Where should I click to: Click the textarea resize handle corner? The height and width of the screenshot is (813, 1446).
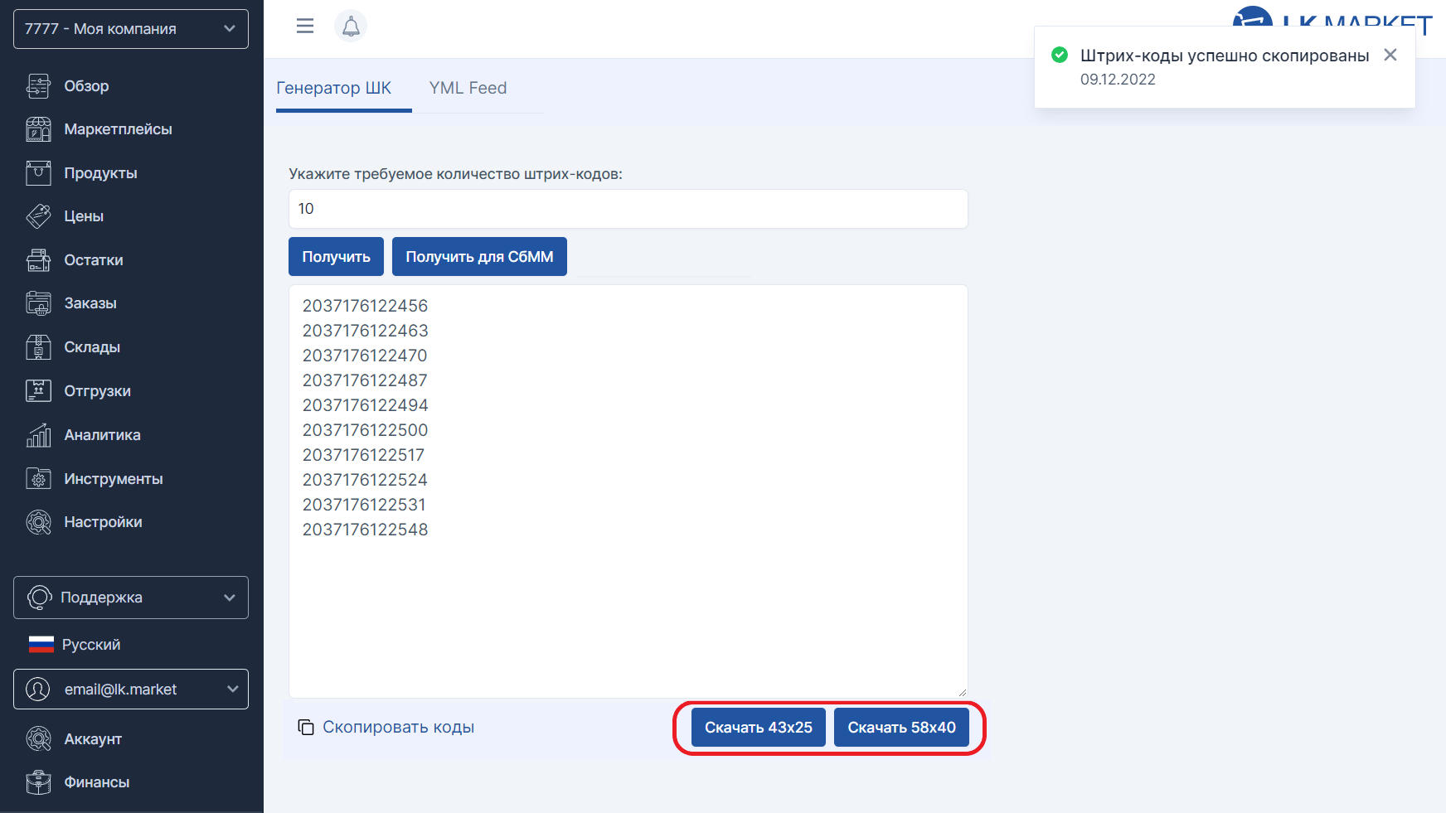pyautogui.click(x=962, y=692)
